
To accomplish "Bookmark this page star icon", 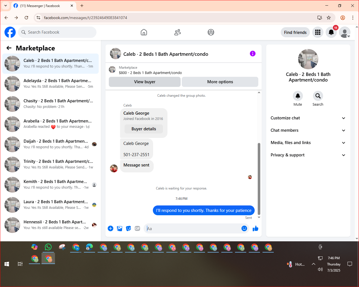I will [x=329, y=18].
